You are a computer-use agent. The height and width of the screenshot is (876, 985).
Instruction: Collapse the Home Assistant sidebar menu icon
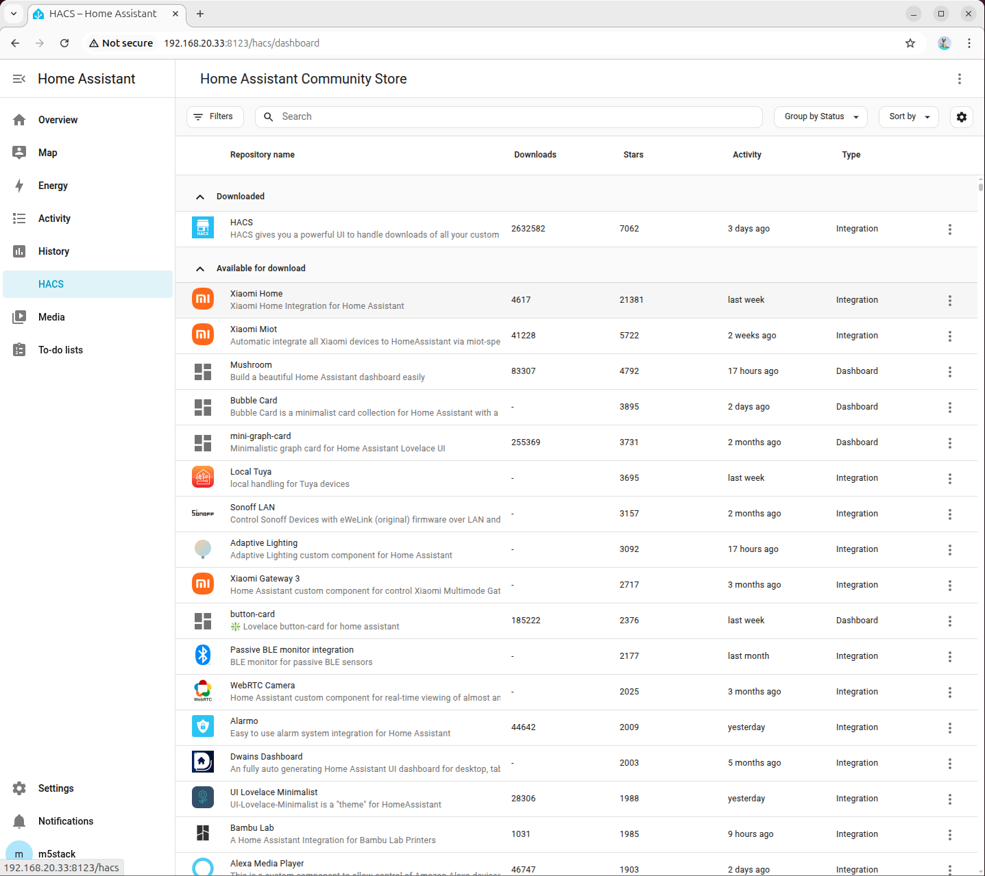coord(19,79)
